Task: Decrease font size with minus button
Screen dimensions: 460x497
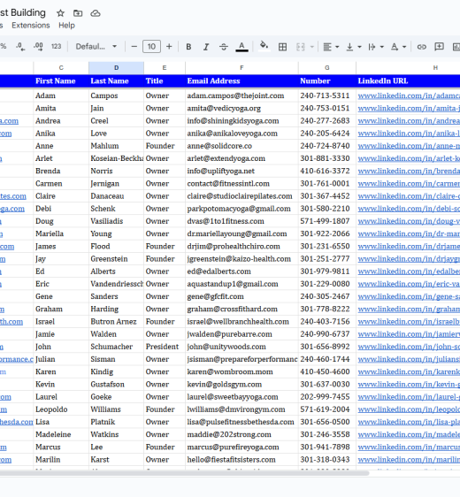Action: coord(134,47)
